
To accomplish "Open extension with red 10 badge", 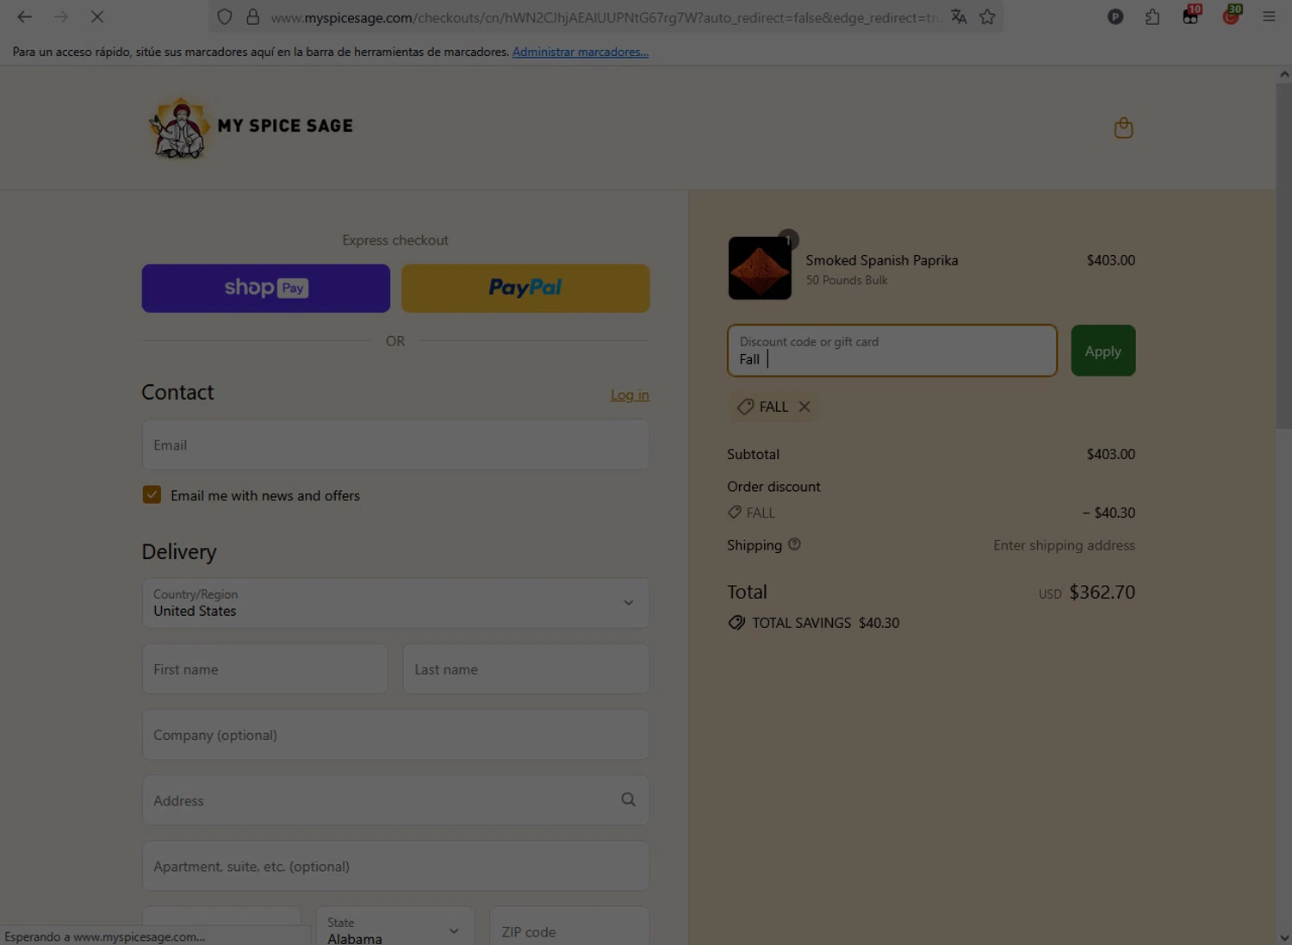I will pos(1191,15).
